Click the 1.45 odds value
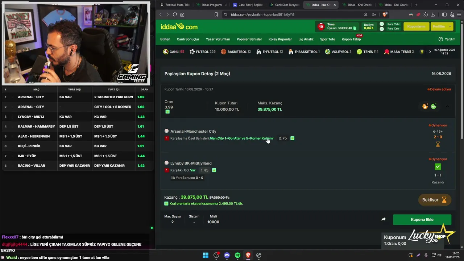The height and width of the screenshot is (261, 464). coord(204,170)
